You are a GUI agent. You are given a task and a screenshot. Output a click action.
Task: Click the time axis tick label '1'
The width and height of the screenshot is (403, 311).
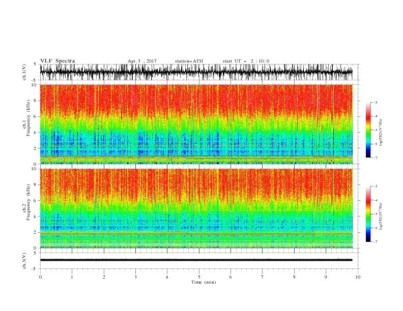tap(72, 277)
